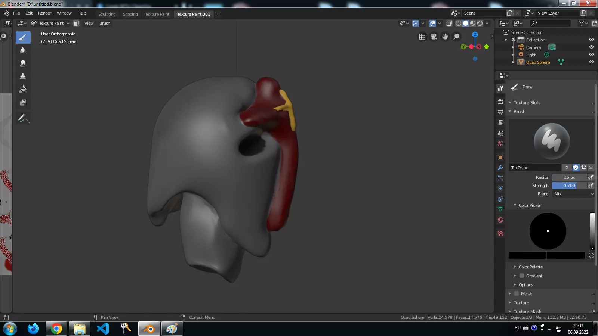The width and height of the screenshot is (598, 336).
Task: Open the Render menu
Action: click(x=44, y=13)
